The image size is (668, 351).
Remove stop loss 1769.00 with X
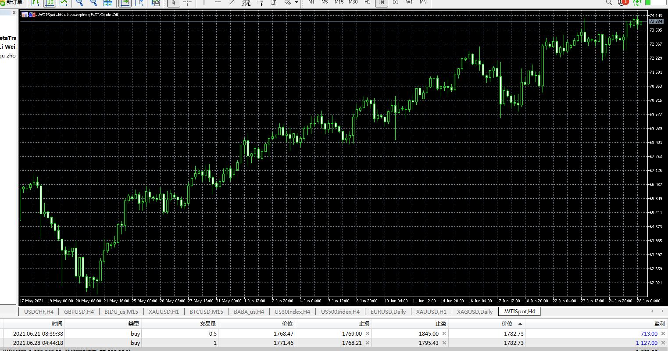coord(368,334)
